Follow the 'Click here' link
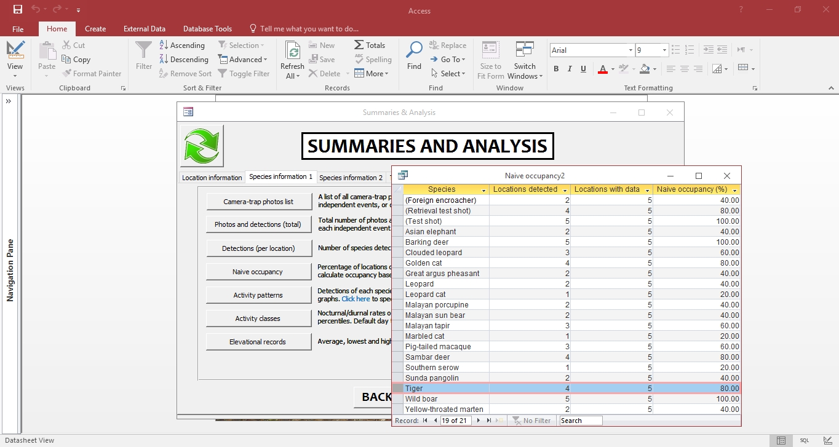The height and width of the screenshot is (447, 839). 356,299
